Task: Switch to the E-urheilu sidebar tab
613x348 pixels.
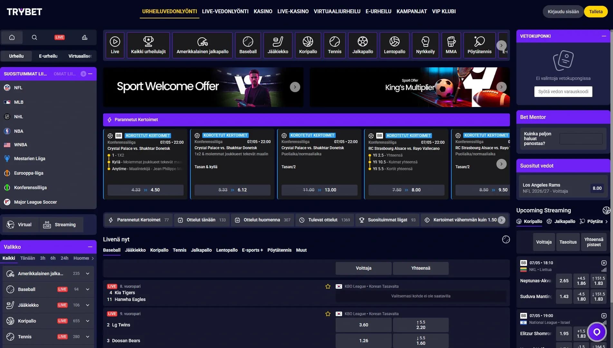Action: pos(48,56)
